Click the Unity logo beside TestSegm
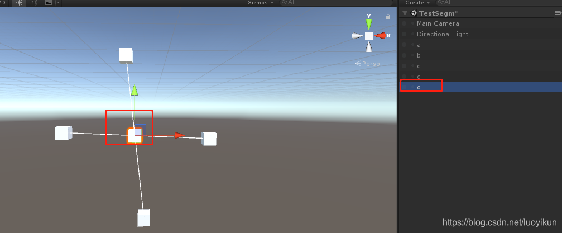562x233 pixels. pos(414,13)
